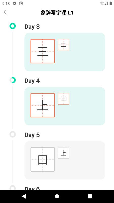Select the Day 5 heading
This screenshot has height=203, width=114.
[32, 135]
